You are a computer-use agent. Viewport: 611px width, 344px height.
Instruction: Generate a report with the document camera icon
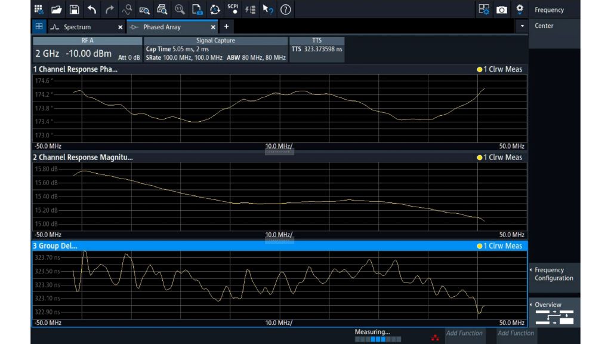(x=197, y=9)
